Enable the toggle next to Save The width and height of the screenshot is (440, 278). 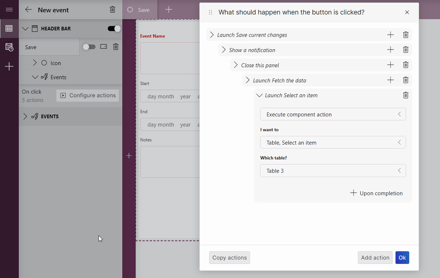point(89,47)
